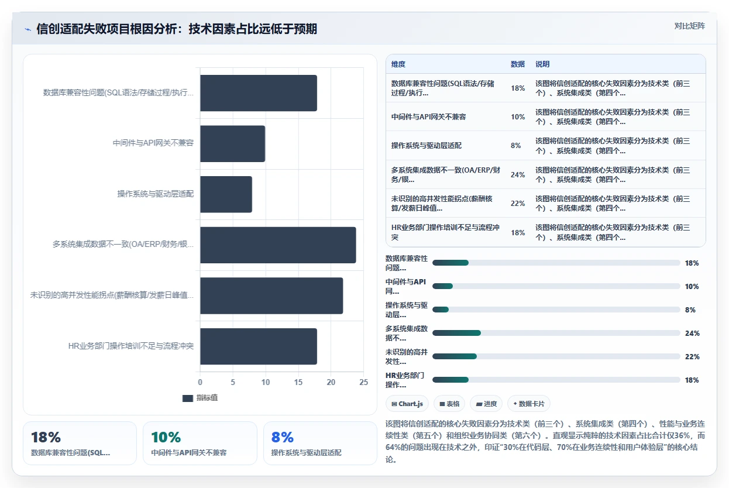Open the Chart.js chip
The image size is (729, 488).
[x=407, y=404]
